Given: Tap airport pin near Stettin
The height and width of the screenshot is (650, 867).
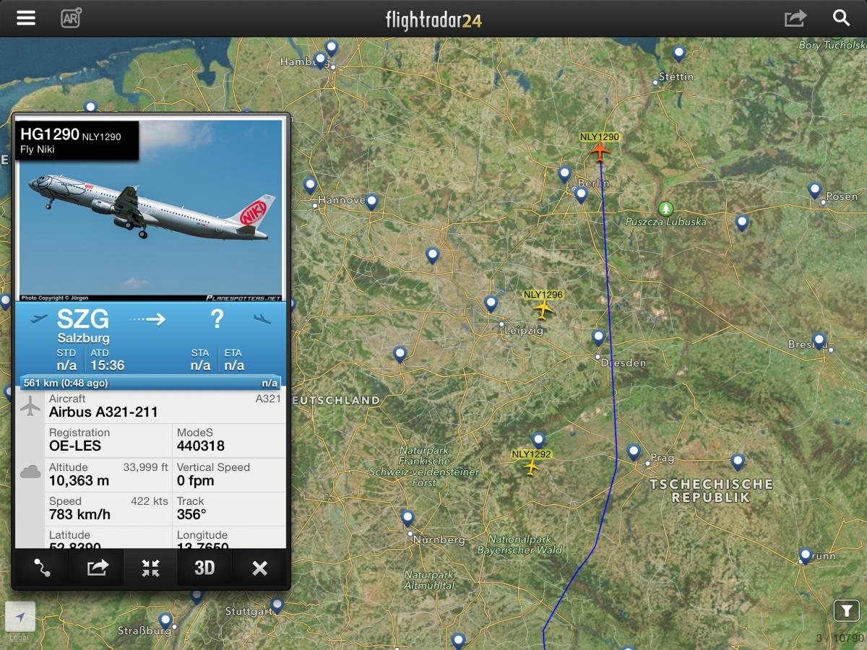Looking at the screenshot, I should (x=678, y=53).
